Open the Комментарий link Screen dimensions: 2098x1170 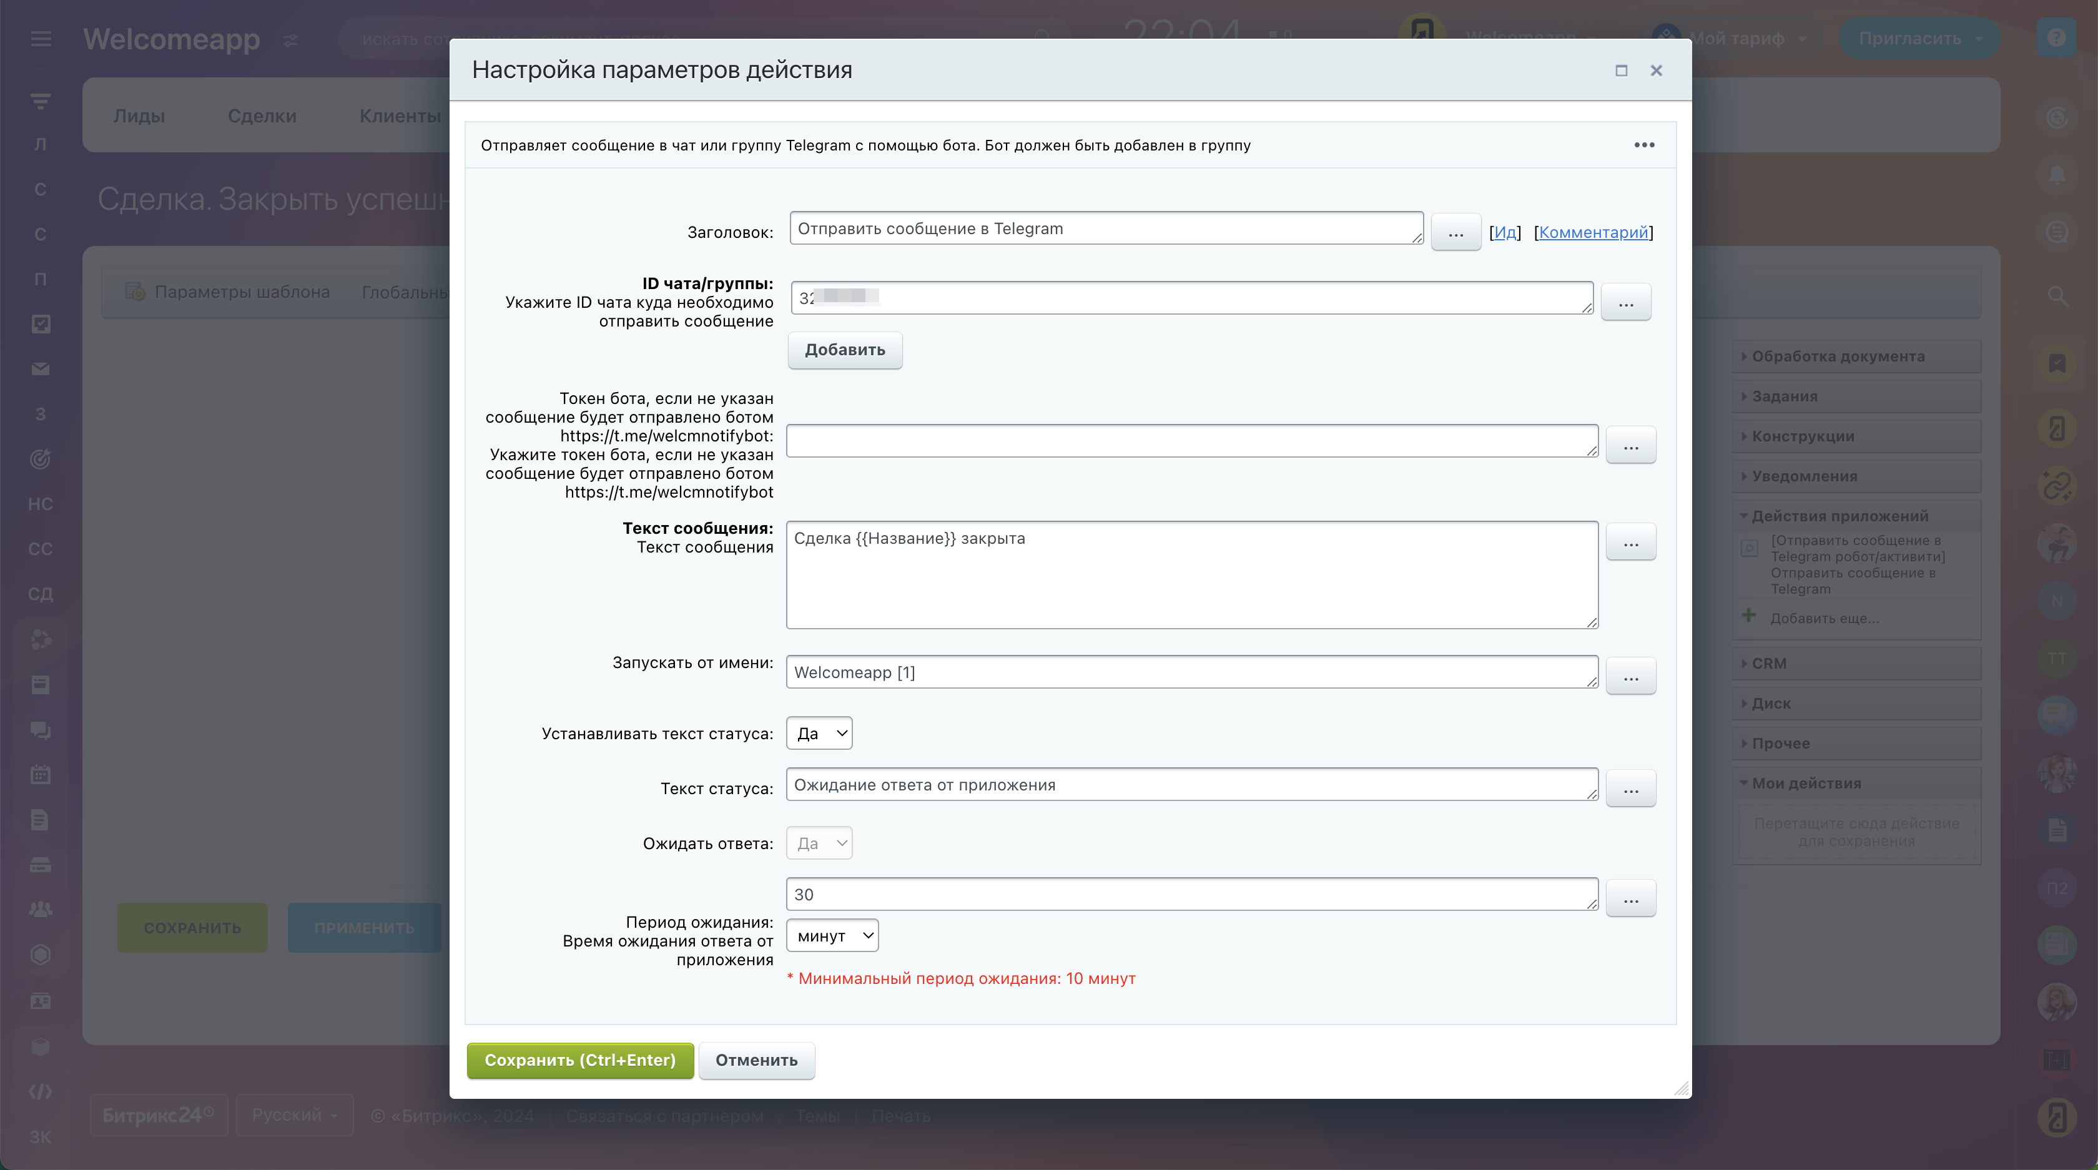[1593, 233]
